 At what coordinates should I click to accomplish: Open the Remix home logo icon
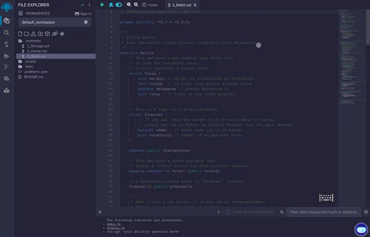(7, 7)
